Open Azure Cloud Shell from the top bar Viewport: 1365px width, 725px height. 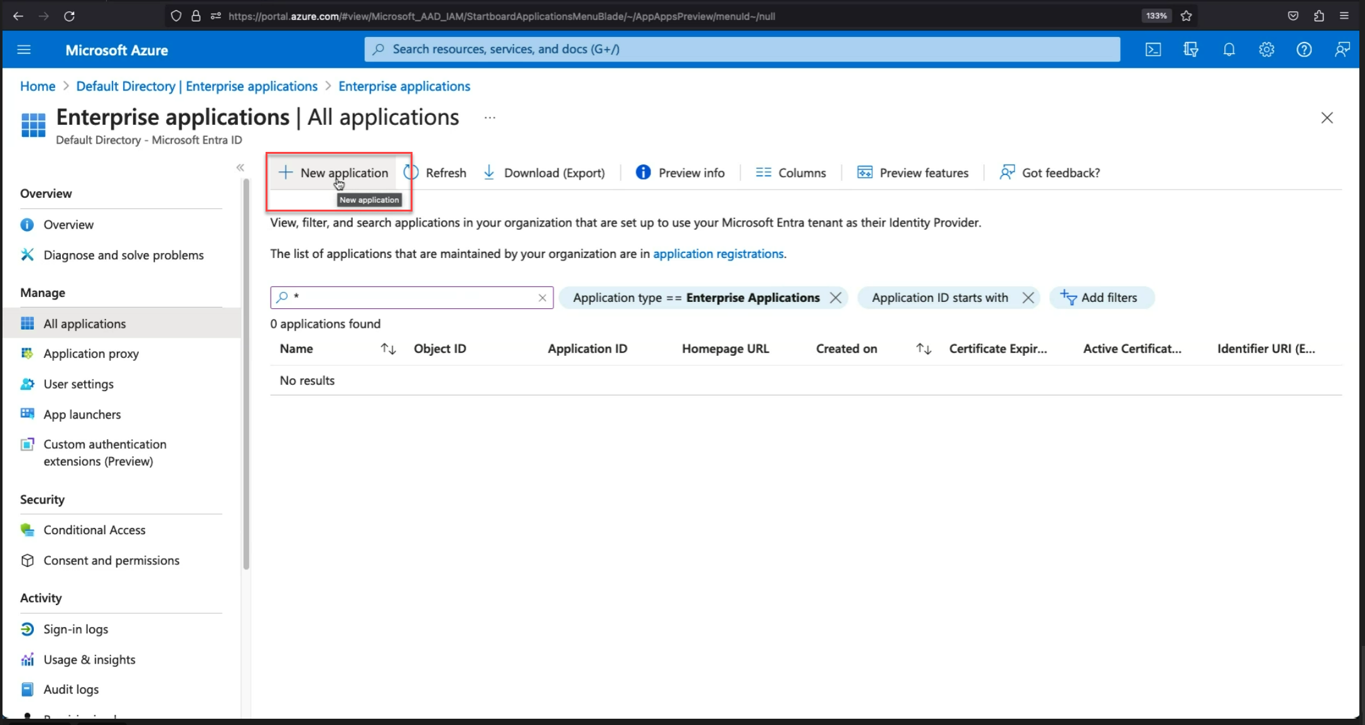1153,49
